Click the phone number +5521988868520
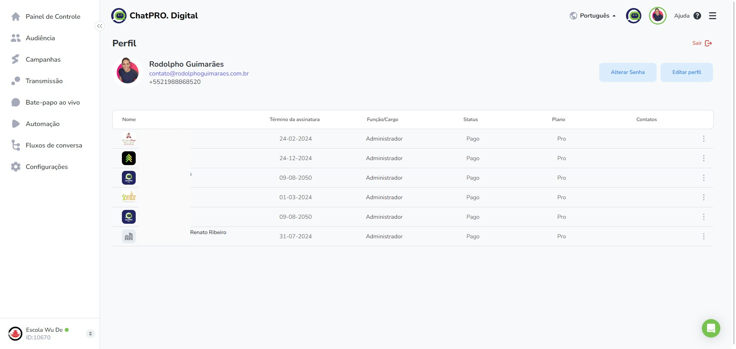This screenshot has height=349, width=736. pyautogui.click(x=175, y=82)
